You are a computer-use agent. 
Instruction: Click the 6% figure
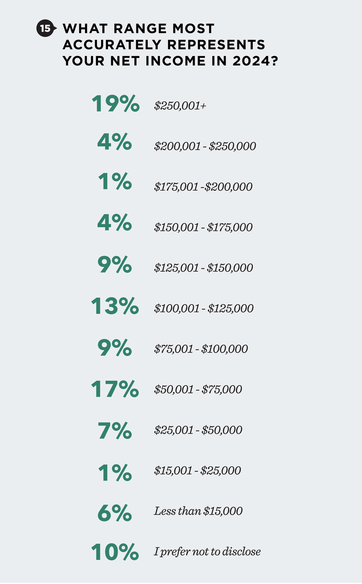115,513
